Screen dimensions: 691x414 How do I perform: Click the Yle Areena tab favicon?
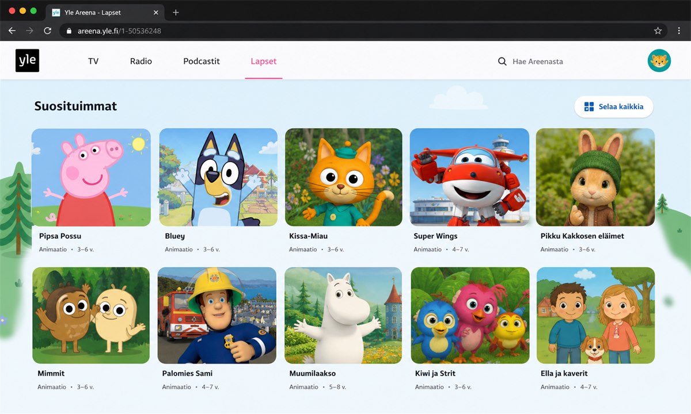pos(56,12)
